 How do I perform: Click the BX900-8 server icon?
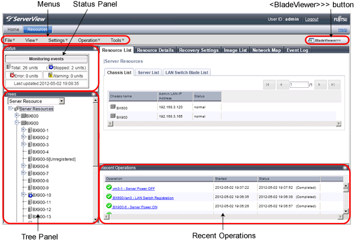(x=30, y=181)
